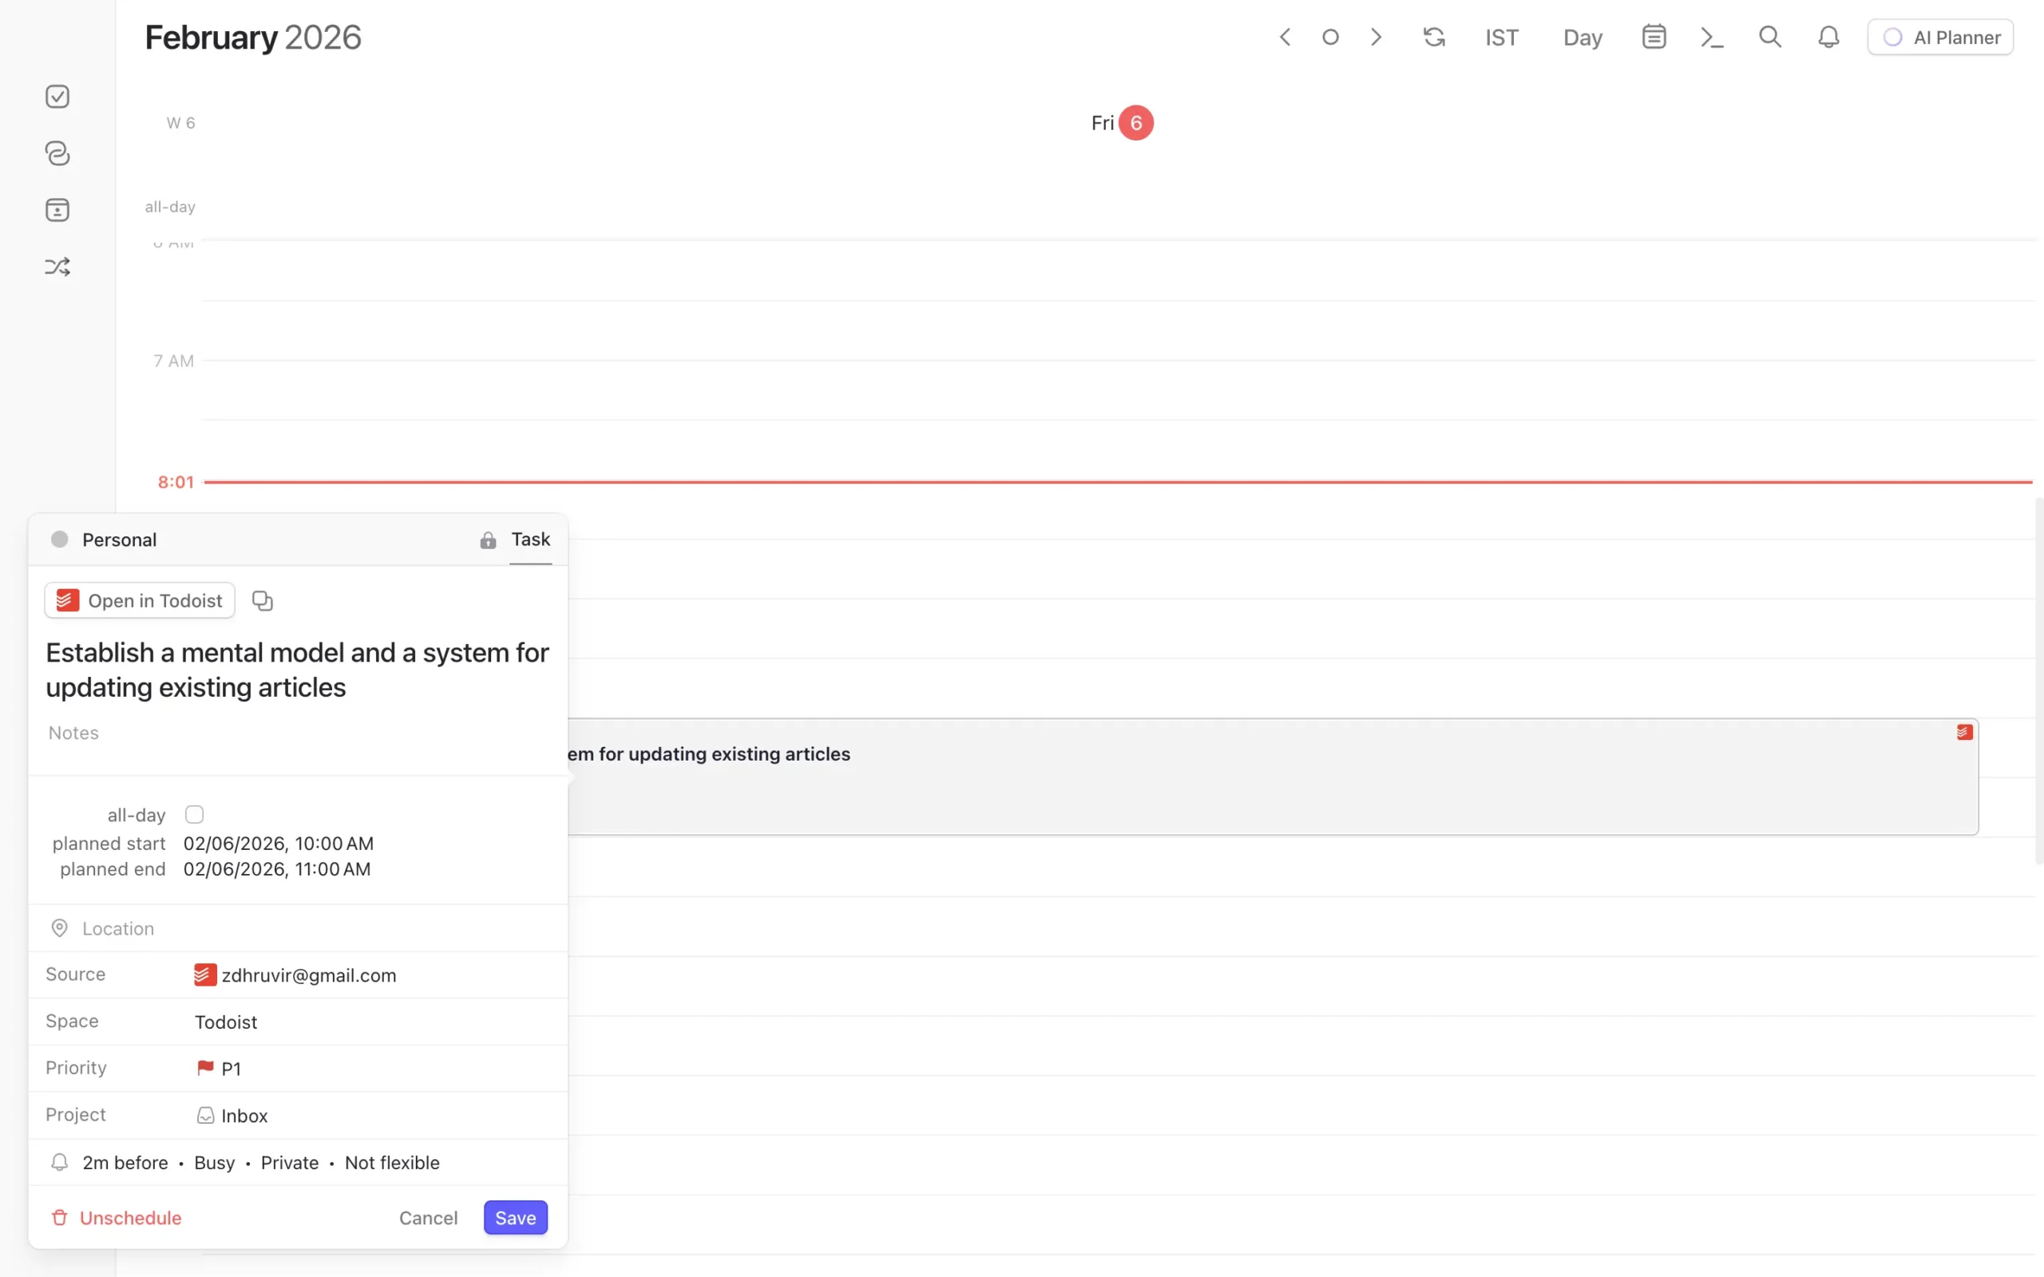Switch to the Task tab in the popup
The width and height of the screenshot is (2044, 1277).
pos(530,539)
